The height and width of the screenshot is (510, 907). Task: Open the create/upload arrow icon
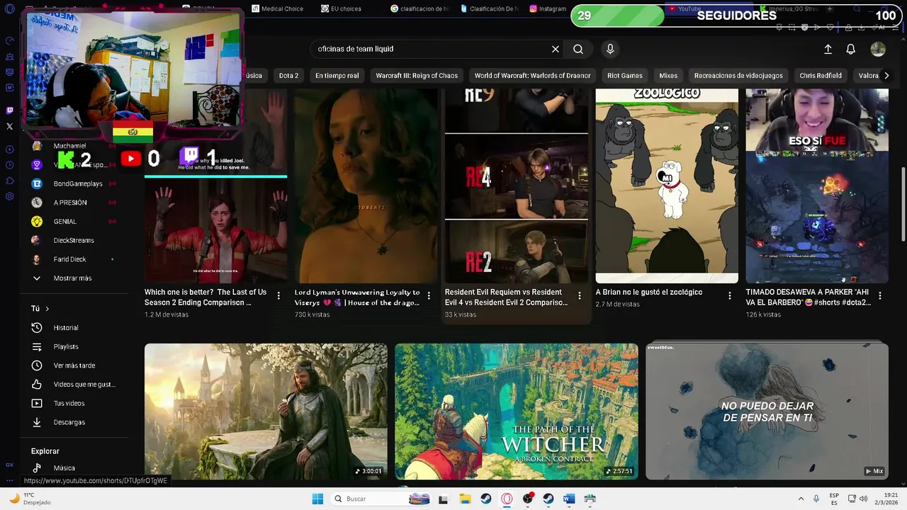click(828, 49)
